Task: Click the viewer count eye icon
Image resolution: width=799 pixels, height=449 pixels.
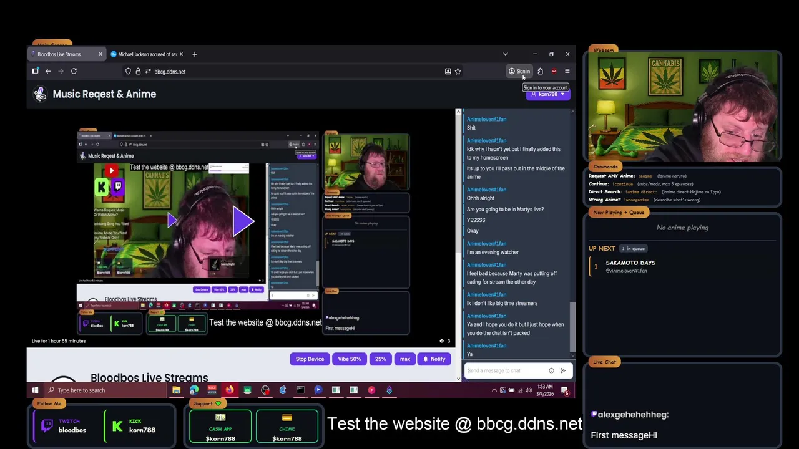Action: (x=442, y=341)
